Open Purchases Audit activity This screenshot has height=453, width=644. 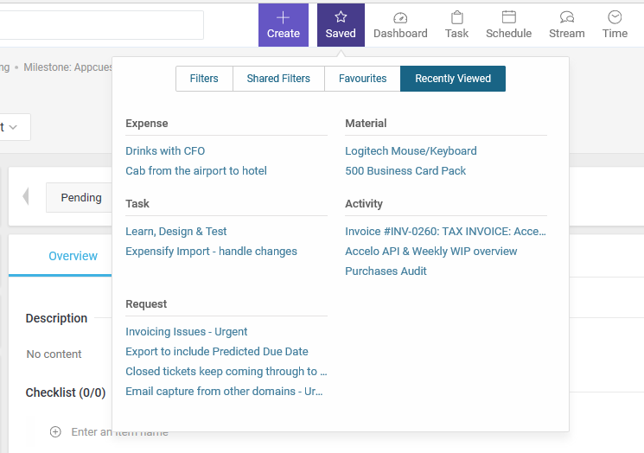[x=386, y=271]
